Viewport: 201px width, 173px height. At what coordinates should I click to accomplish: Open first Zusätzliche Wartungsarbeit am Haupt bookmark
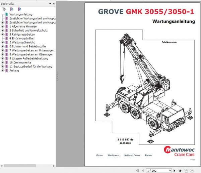tap(32, 18)
